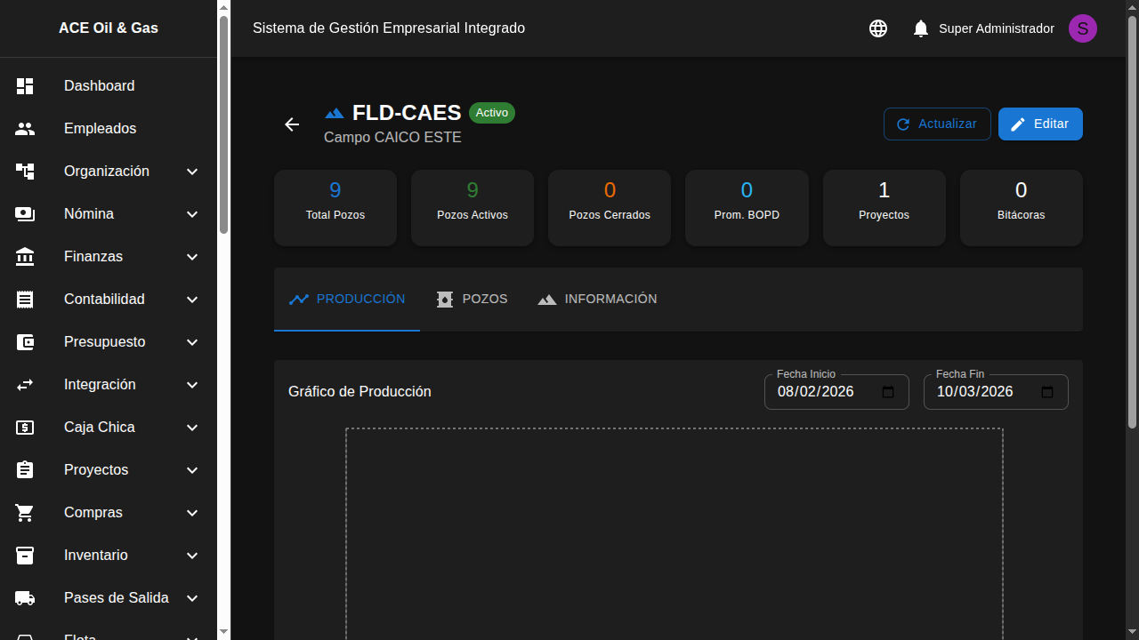Screen dimensions: 1139x640
Task: Select the Producción tab
Action: pos(347,300)
